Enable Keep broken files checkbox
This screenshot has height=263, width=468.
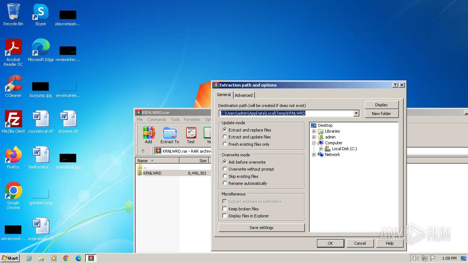241,209
